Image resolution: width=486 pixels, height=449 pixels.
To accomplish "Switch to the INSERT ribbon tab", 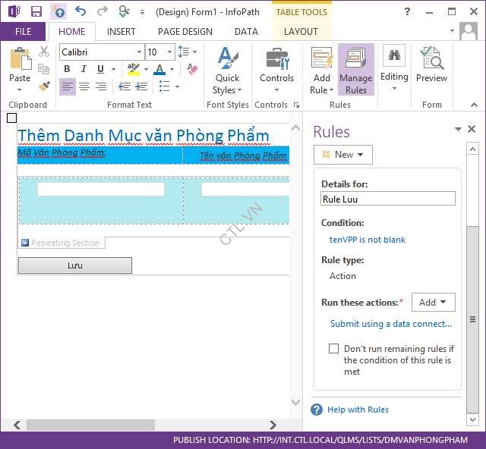I will pos(121,32).
